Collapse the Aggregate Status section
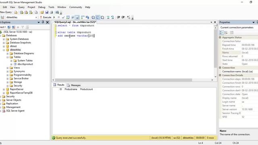 [220, 37]
